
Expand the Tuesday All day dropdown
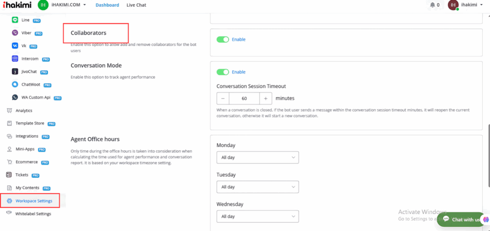pos(257,187)
